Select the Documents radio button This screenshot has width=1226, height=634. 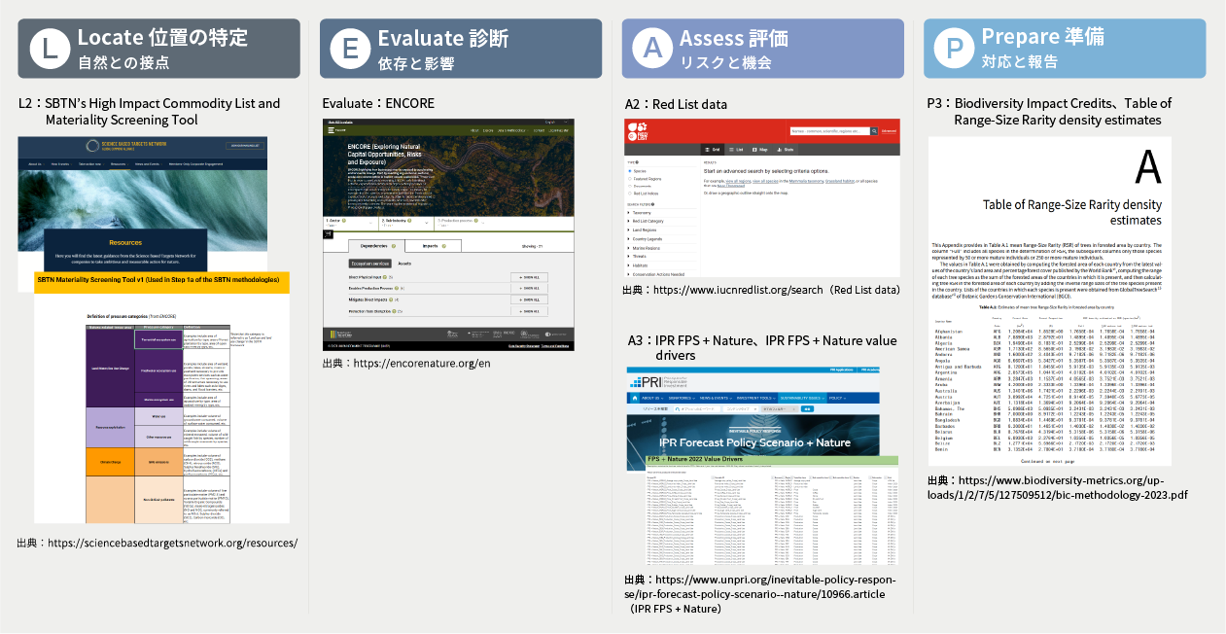(x=630, y=186)
